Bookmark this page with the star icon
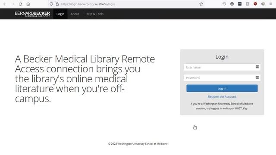 [x=201, y=4]
